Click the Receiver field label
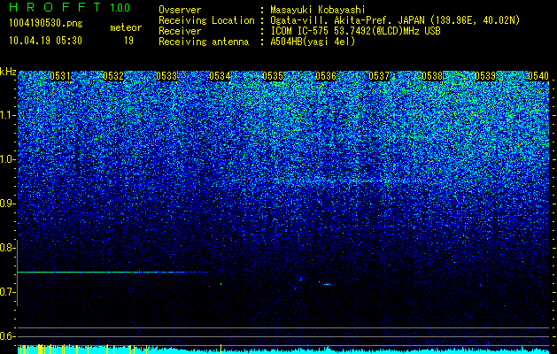 click(180, 31)
